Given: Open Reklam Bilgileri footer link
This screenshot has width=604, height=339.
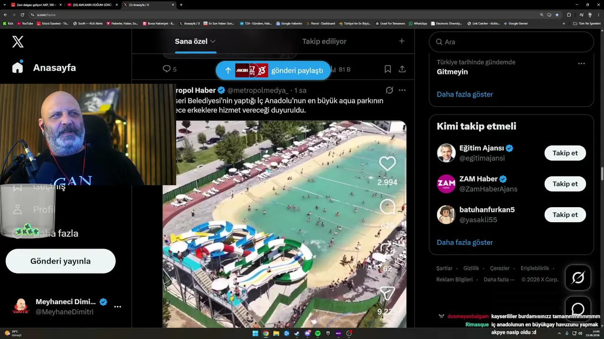Looking at the screenshot, I should 454,280.
